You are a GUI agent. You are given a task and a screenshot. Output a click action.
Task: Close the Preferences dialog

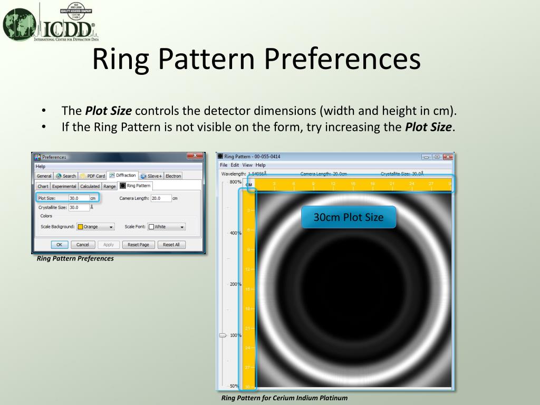[x=195, y=156]
